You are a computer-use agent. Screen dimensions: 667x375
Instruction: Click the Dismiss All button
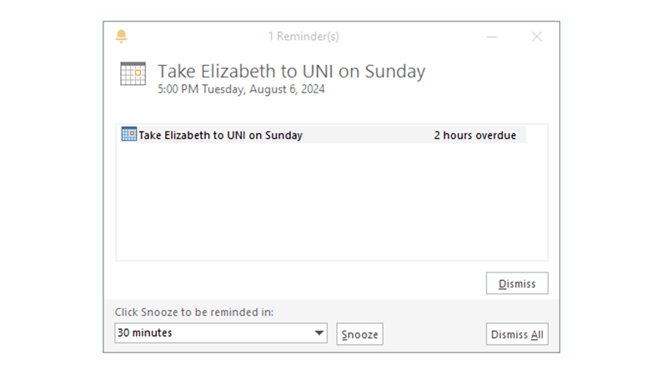(517, 334)
